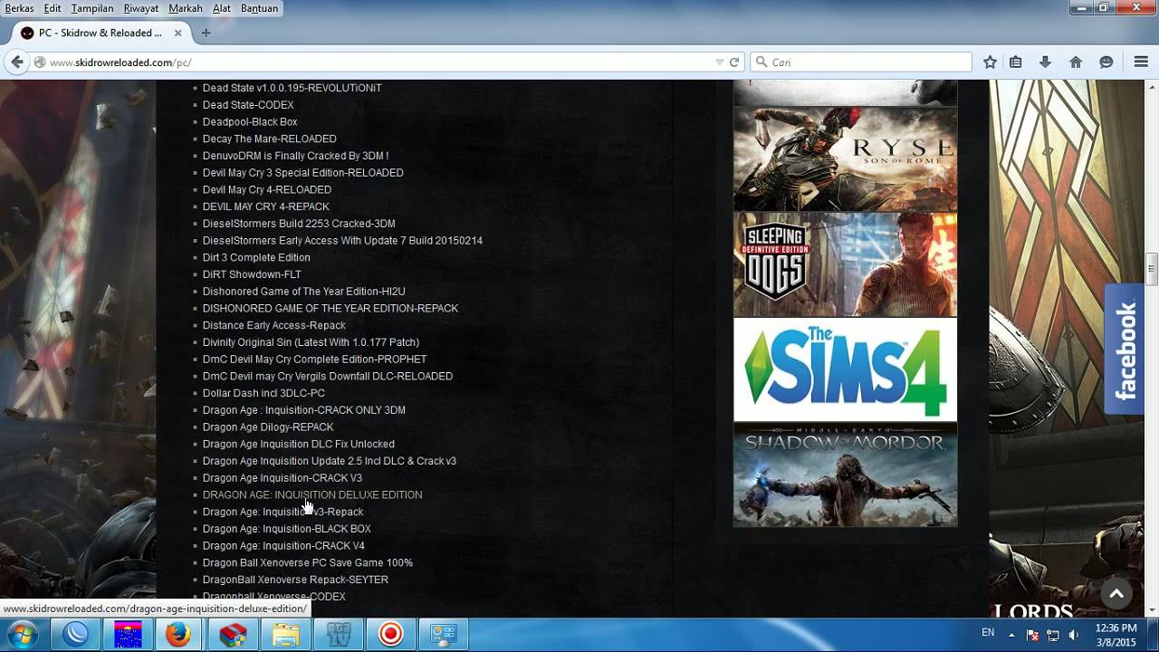Screen dimensions: 1159x652
Task: Click the Sleeping Dogs Definitive Edition banner
Action: 845,264
